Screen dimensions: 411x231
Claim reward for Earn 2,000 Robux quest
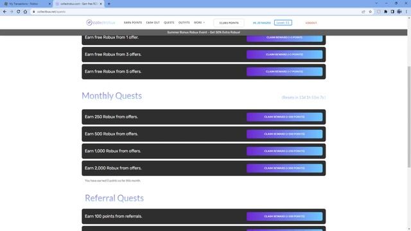(284, 168)
